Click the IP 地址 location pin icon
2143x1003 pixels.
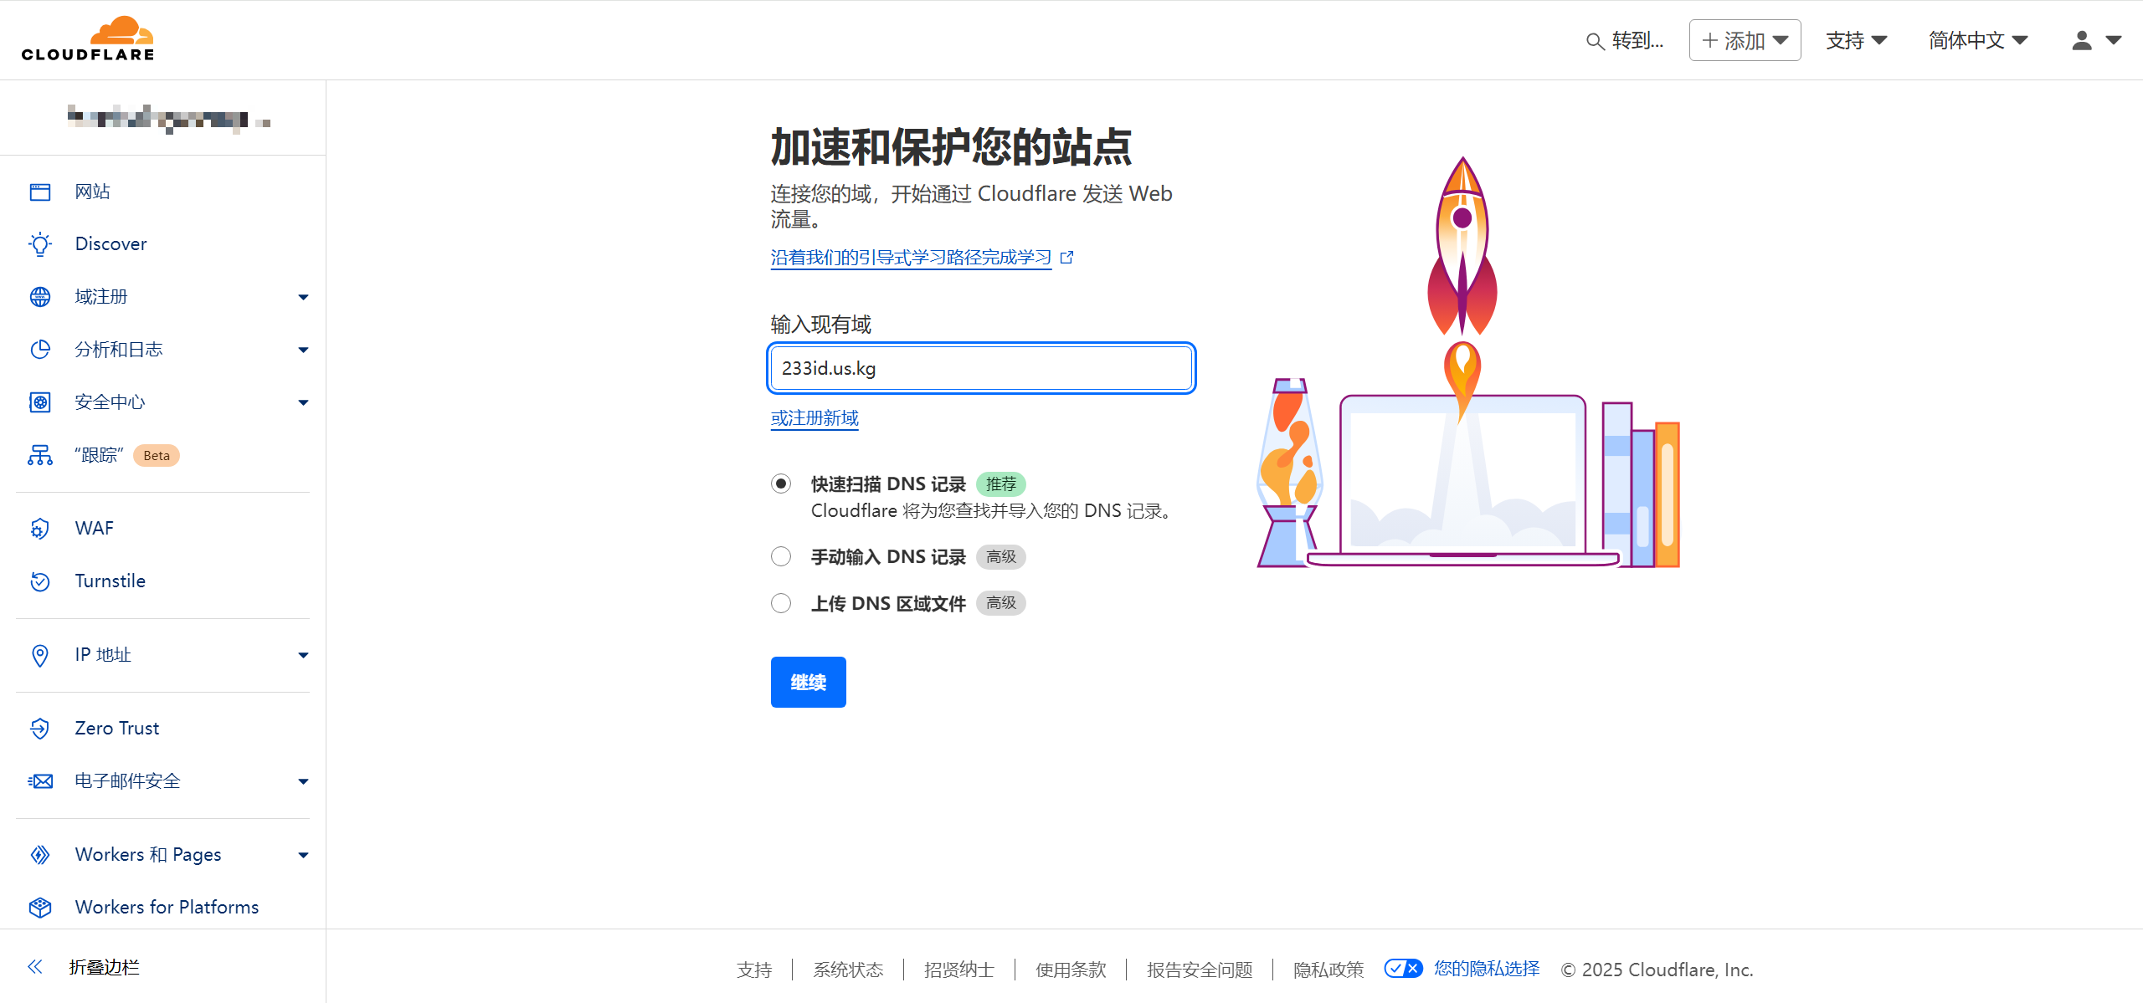click(x=40, y=655)
